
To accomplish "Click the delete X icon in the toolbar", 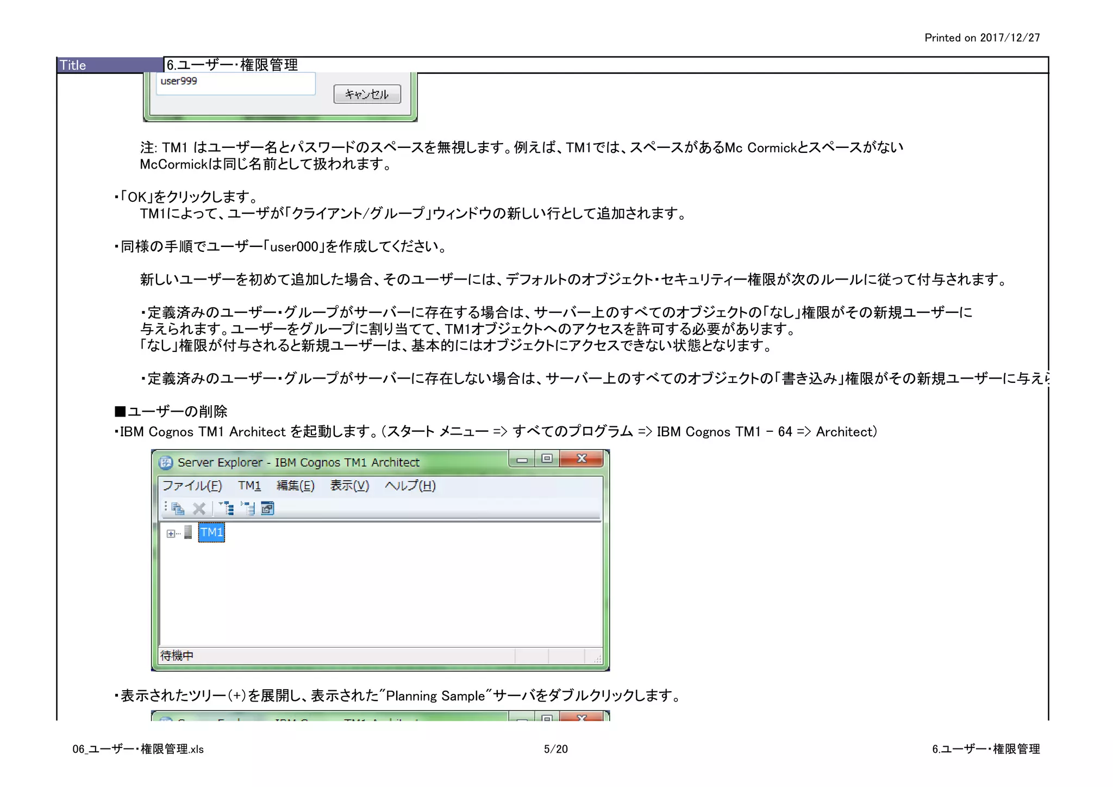I will point(199,509).
